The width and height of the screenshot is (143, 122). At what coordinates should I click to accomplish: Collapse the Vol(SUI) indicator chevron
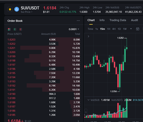point(88,100)
